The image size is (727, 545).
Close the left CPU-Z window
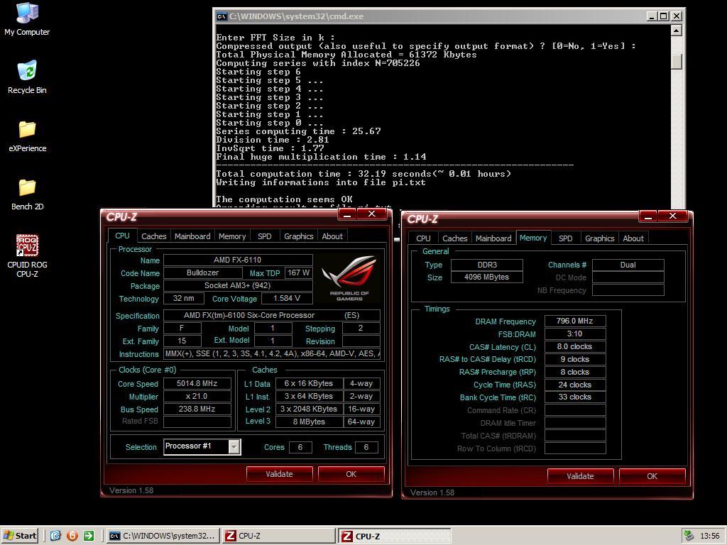372,214
